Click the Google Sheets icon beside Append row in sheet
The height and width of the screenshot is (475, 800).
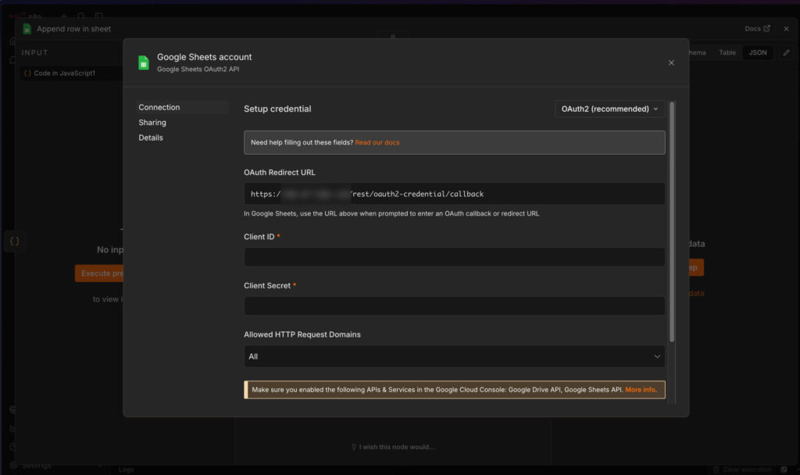pyautogui.click(x=27, y=29)
